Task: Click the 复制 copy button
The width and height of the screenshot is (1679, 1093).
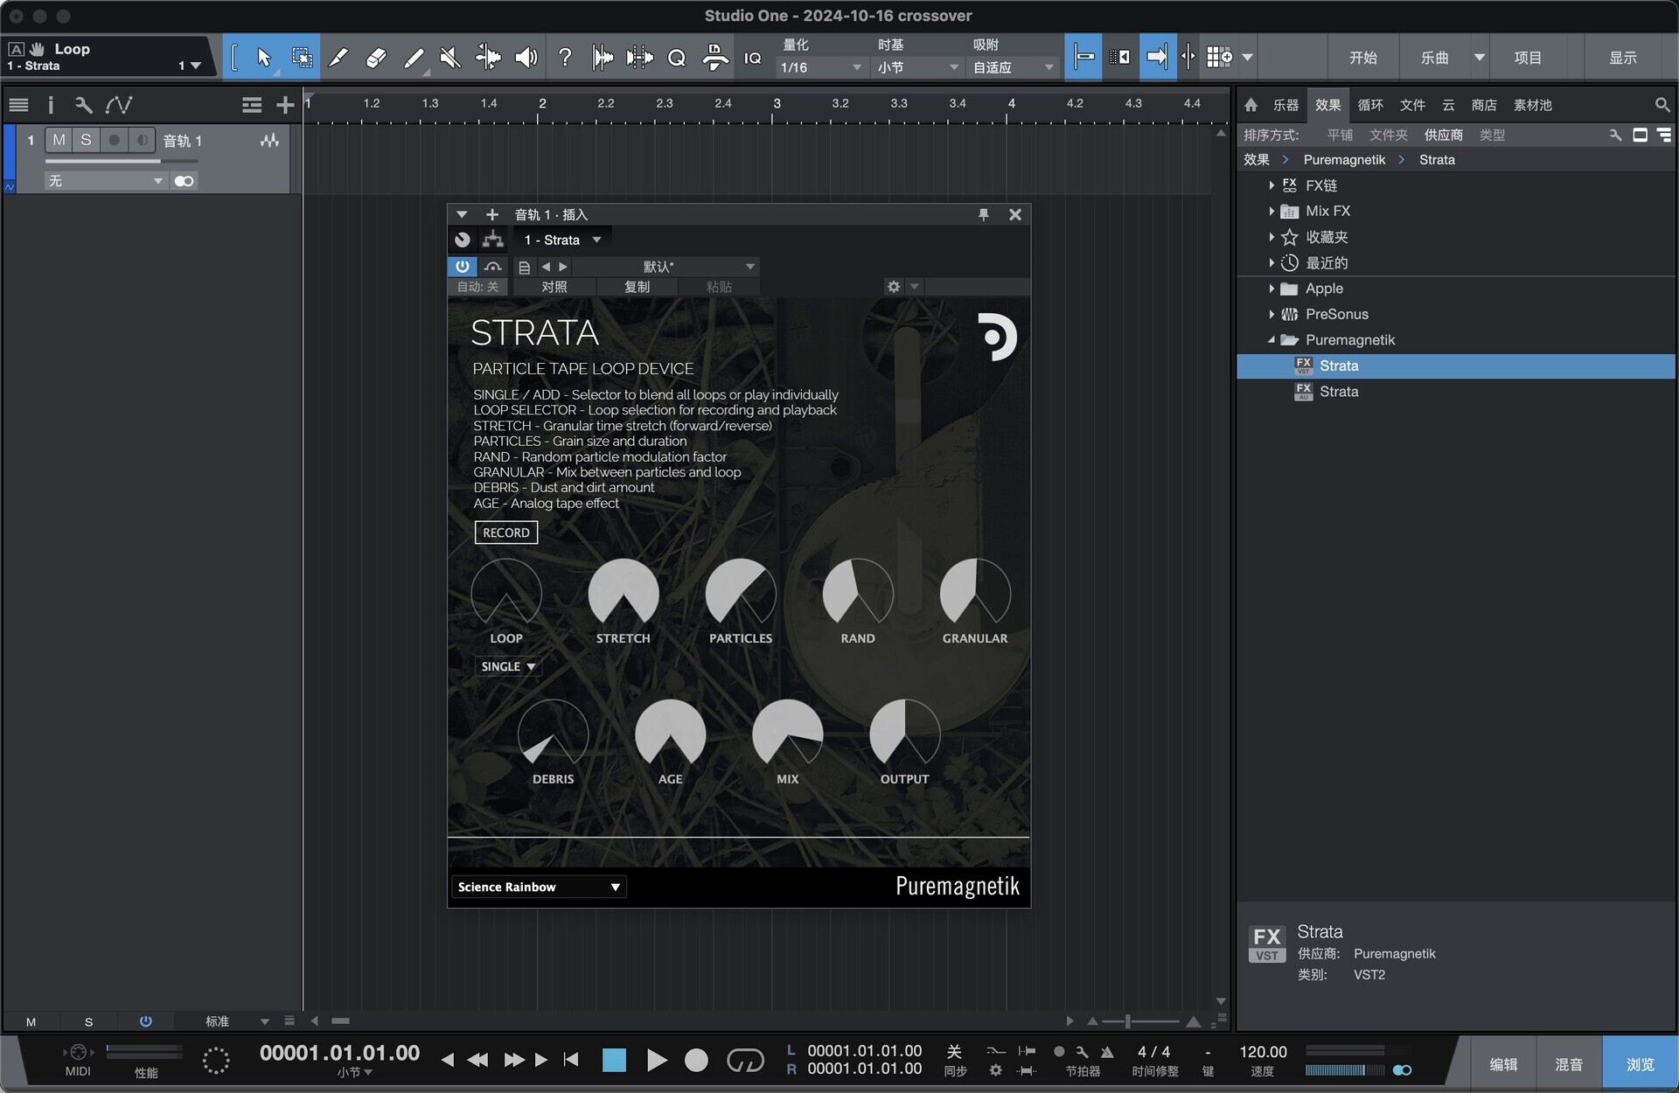Action: click(x=637, y=287)
